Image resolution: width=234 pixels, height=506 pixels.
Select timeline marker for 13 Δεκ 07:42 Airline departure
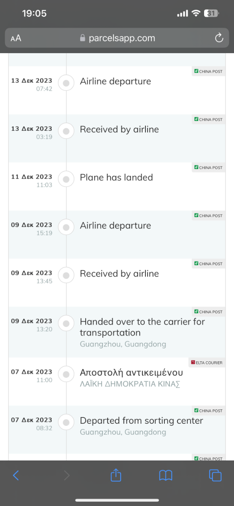(x=66, y=83)
